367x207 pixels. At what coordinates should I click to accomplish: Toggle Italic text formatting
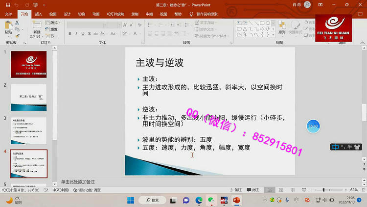tap(77, 34)
